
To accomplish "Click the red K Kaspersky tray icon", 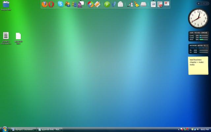I will pos(188,129).
